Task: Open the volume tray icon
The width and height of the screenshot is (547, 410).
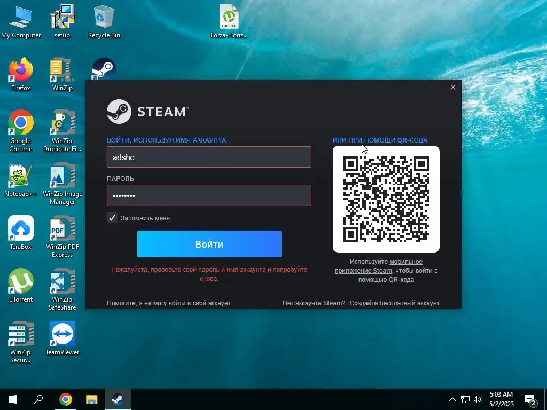Action: [478, 399]
